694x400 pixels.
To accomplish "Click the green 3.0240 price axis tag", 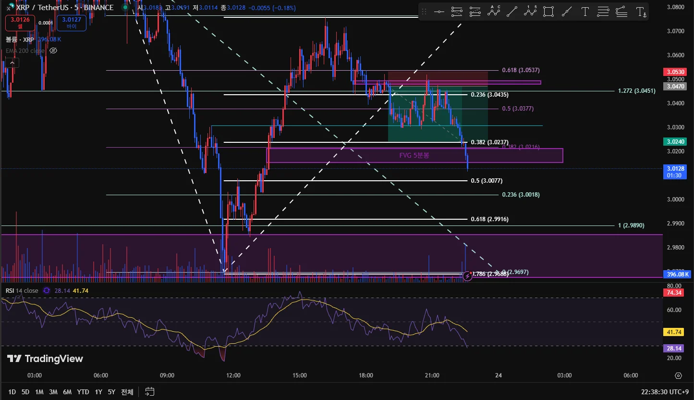I will point(676,142).
